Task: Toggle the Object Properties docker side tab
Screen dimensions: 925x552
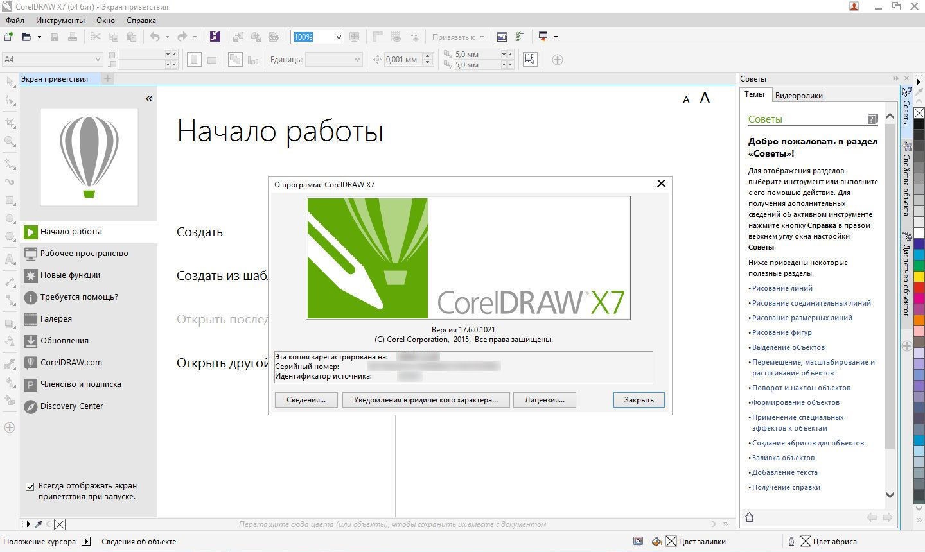Action: (x=906, y=180)
